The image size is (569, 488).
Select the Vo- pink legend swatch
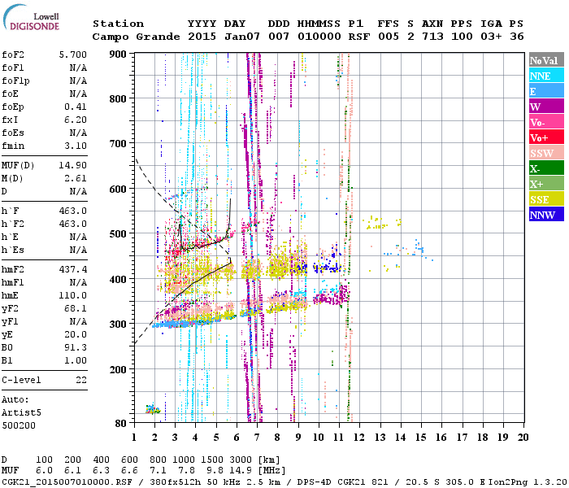(x=546, y=122)
